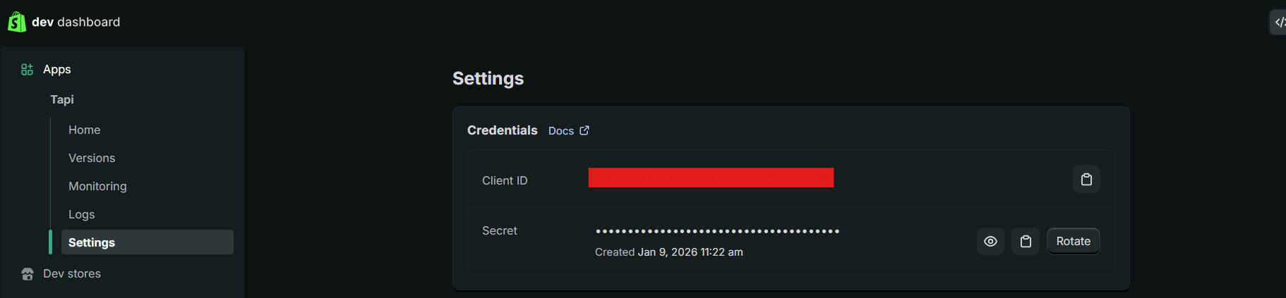The image size is (1286, 298).
Task: Click the Apps grid icon in sidebar
Action: coord(27,69)
